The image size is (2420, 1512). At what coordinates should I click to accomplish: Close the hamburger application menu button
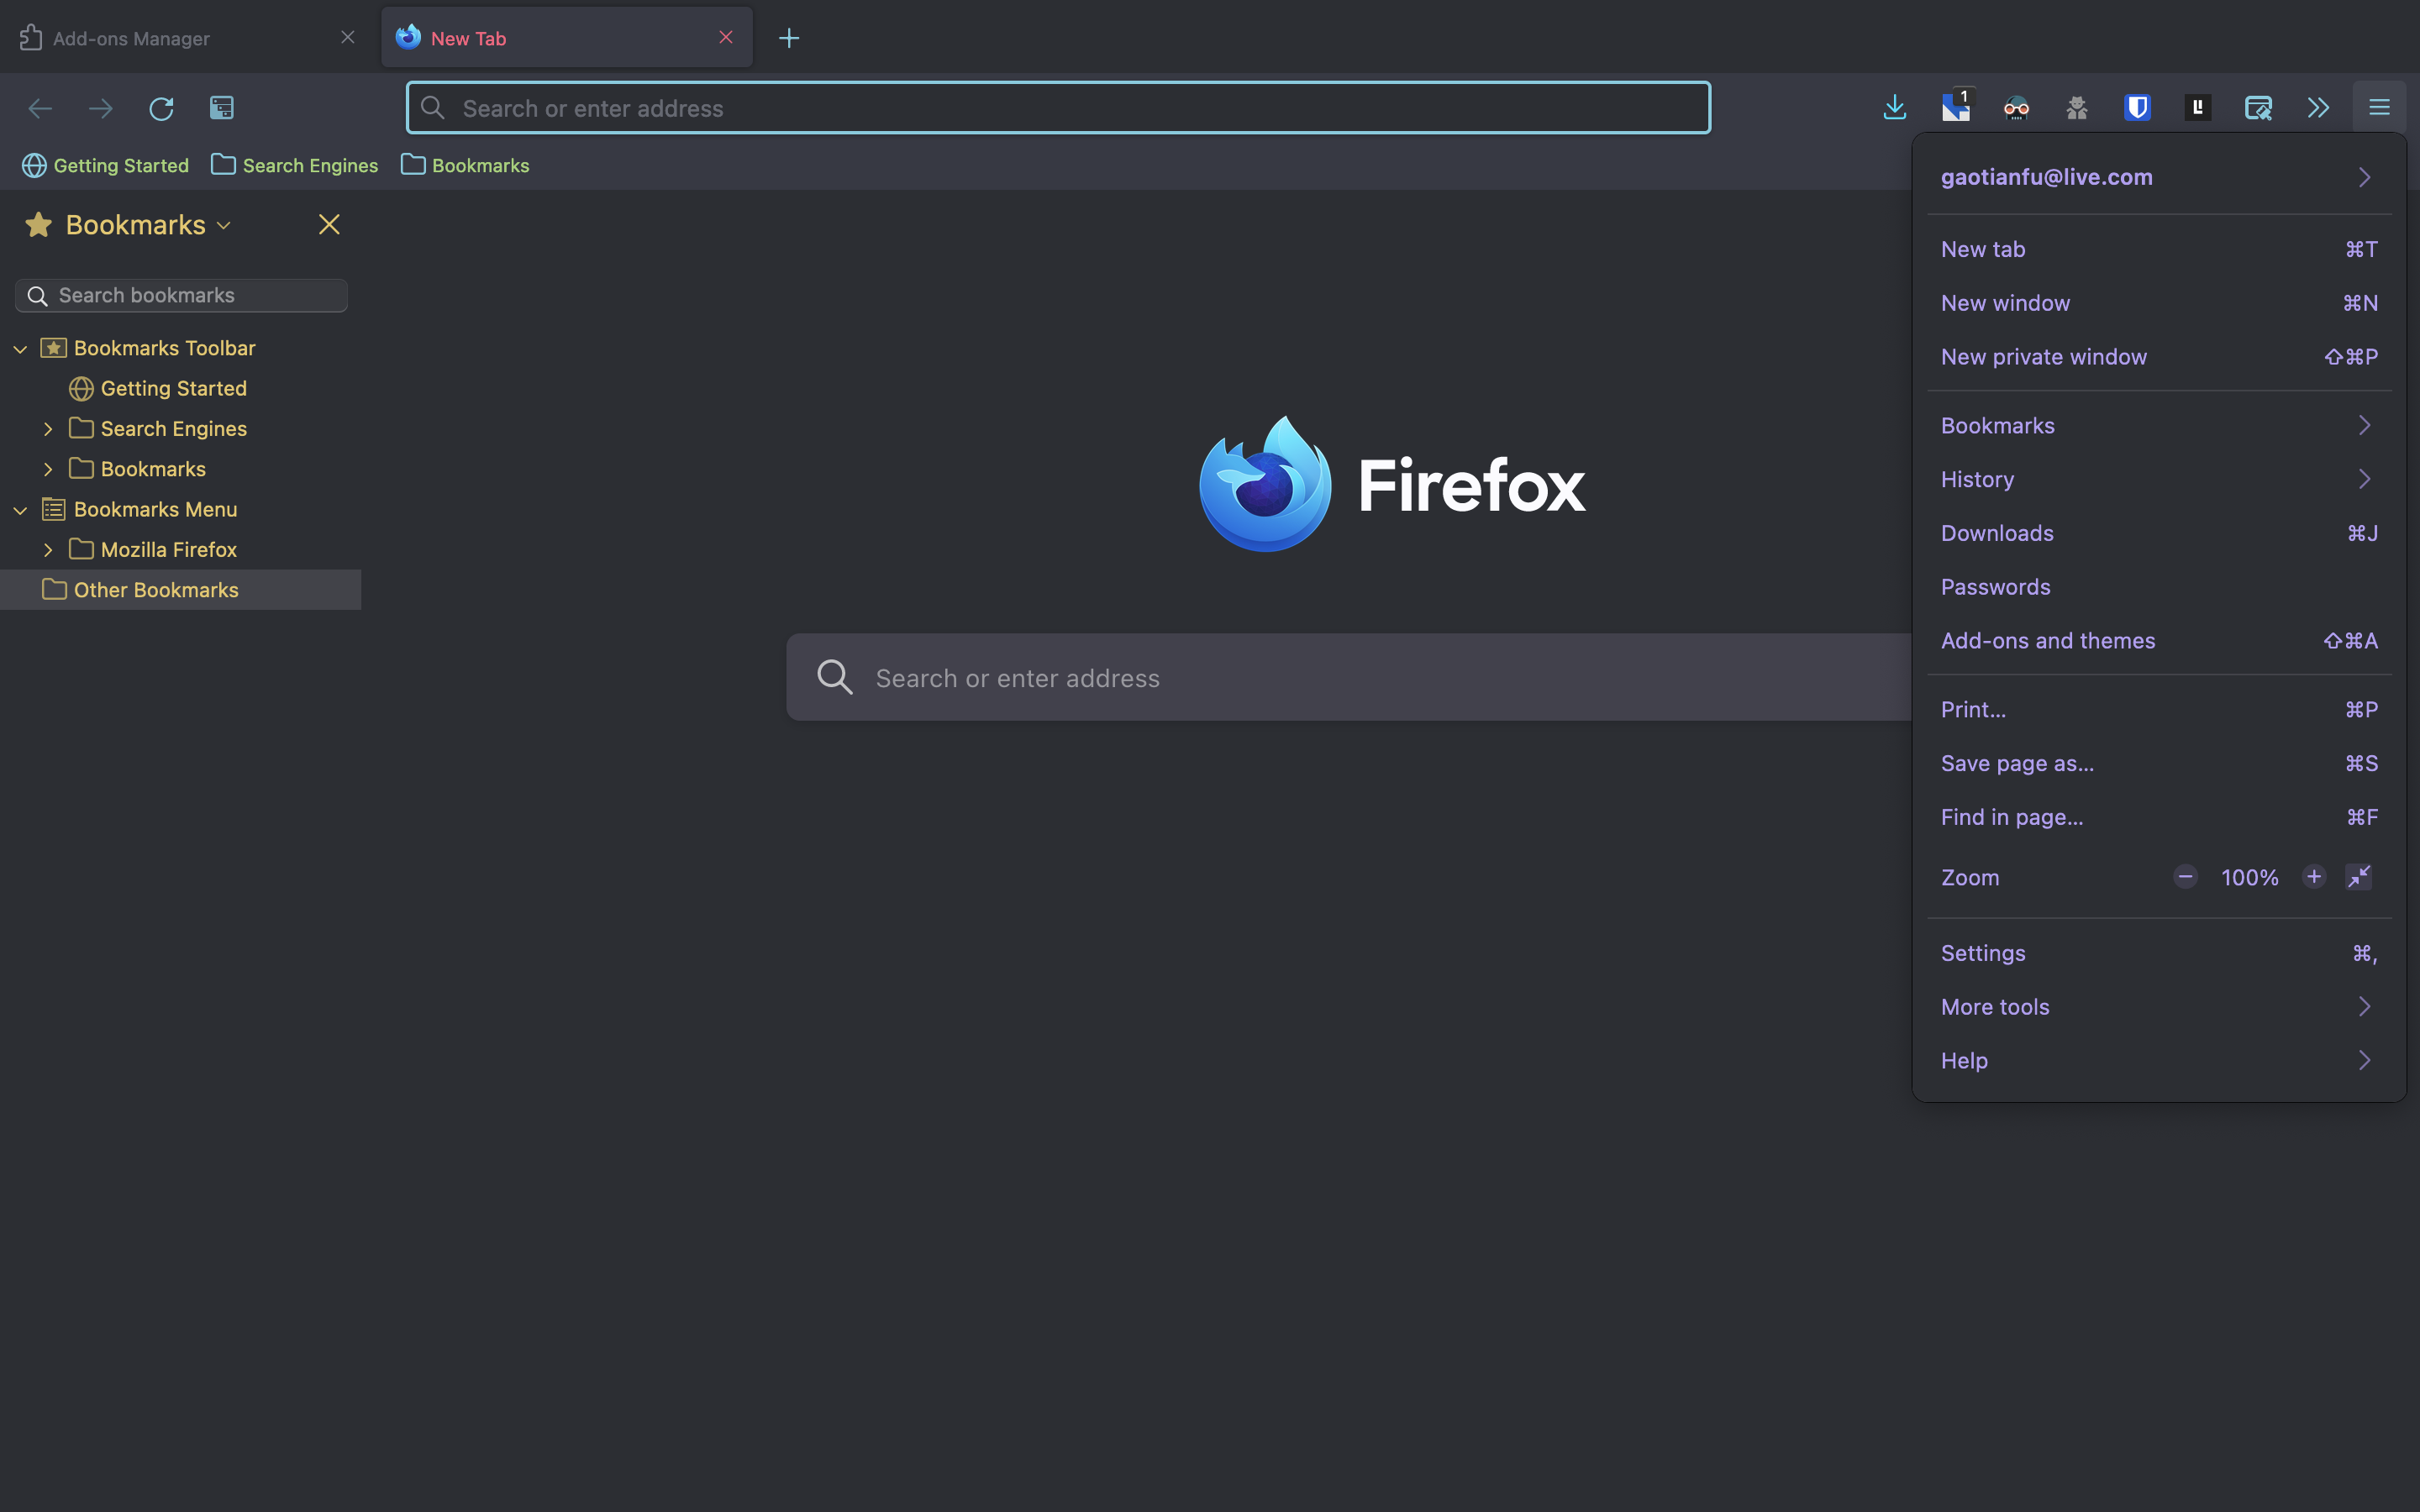pyautogui.click(x=2380, y=108)
